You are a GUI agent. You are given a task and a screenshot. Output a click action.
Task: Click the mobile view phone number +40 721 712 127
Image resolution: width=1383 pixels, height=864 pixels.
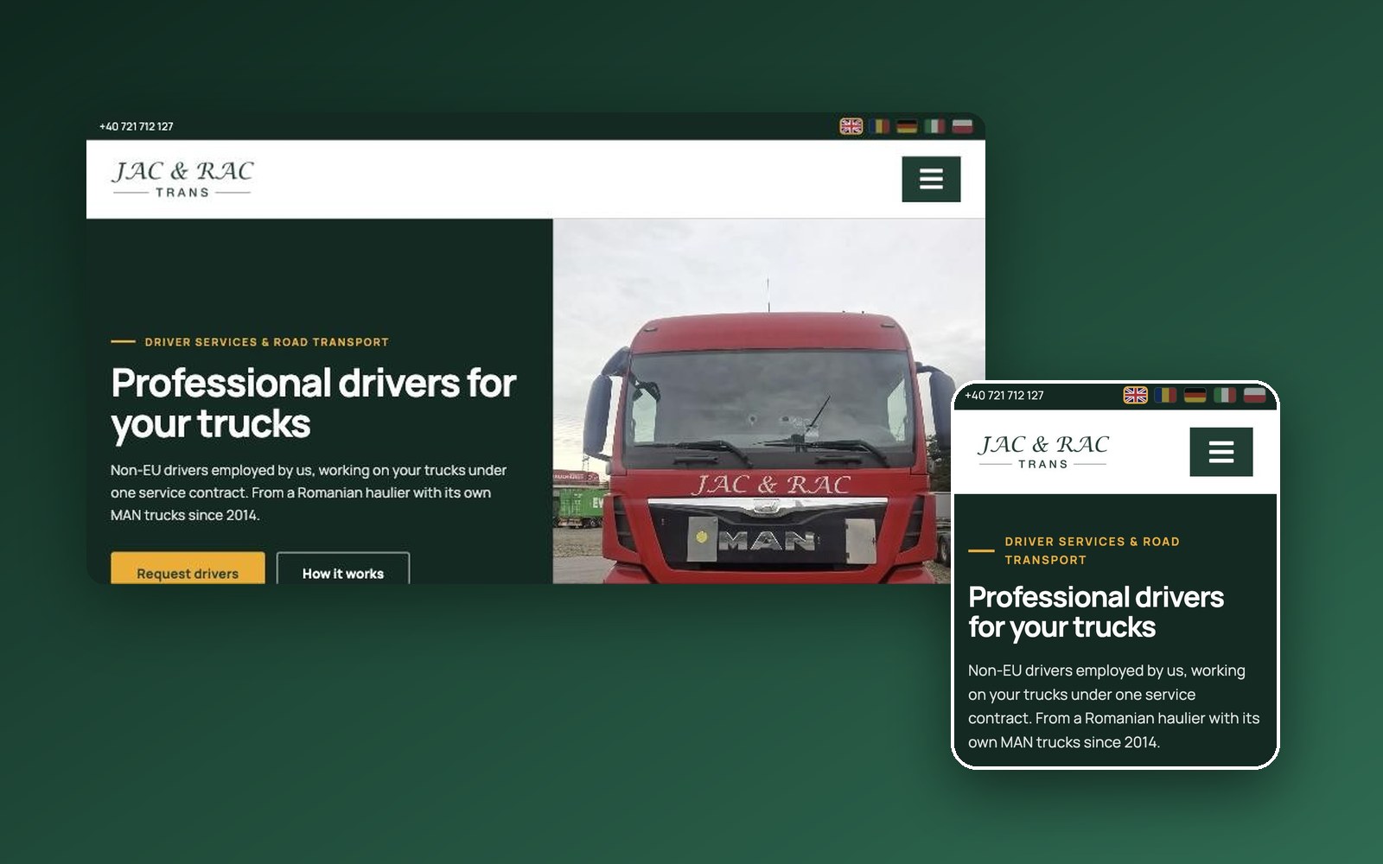point(1004,395)
